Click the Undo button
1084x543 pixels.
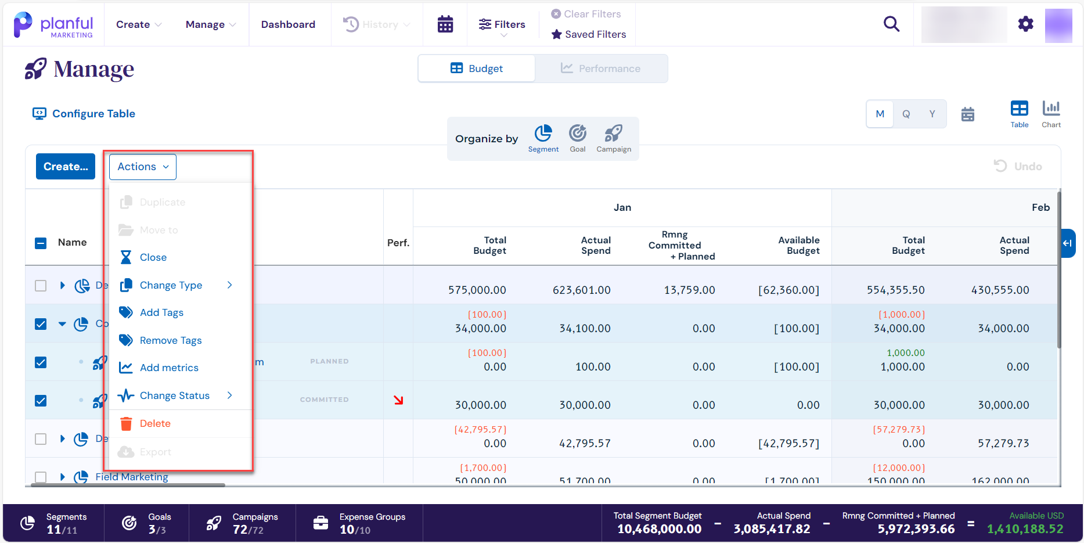click(1018, 167)
